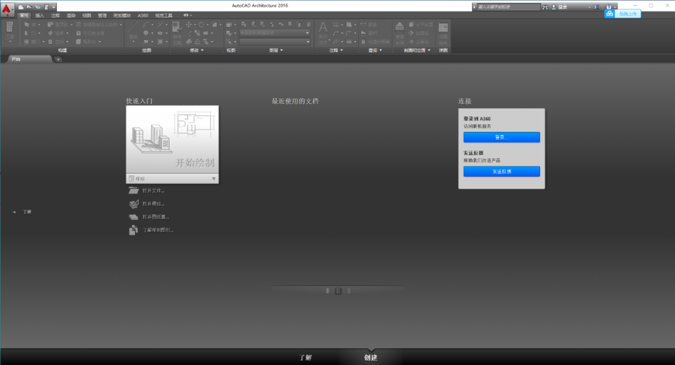675x365 pixels.
Task: Open the help question mark icon
Action: (609, 7)
